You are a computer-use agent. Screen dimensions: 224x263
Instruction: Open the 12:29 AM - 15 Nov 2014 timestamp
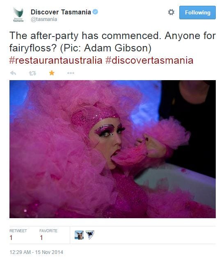coord(37,252)
